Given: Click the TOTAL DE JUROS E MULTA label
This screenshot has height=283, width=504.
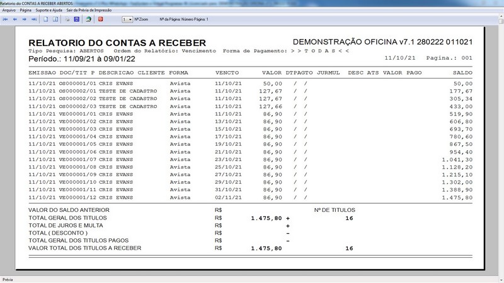Looking at the screenshot, I should click(66, 226).
